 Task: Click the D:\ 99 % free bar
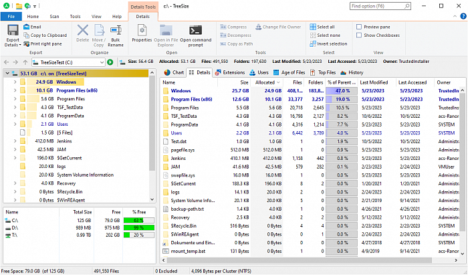139,227
